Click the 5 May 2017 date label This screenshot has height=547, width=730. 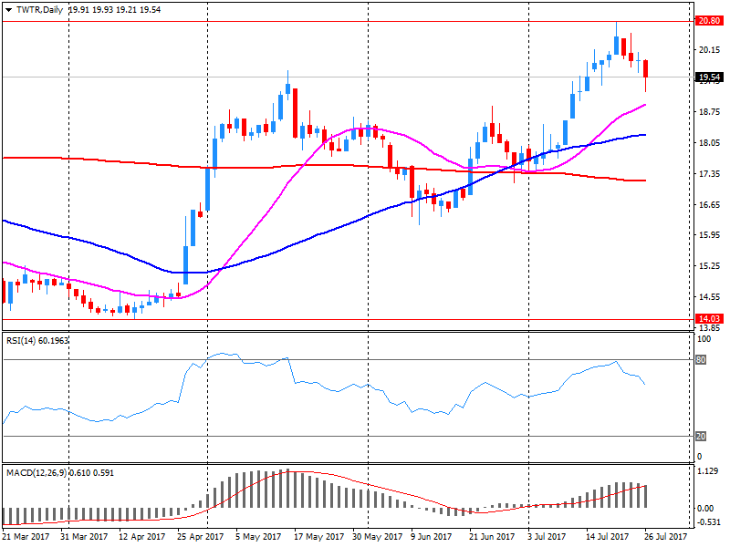258,537
